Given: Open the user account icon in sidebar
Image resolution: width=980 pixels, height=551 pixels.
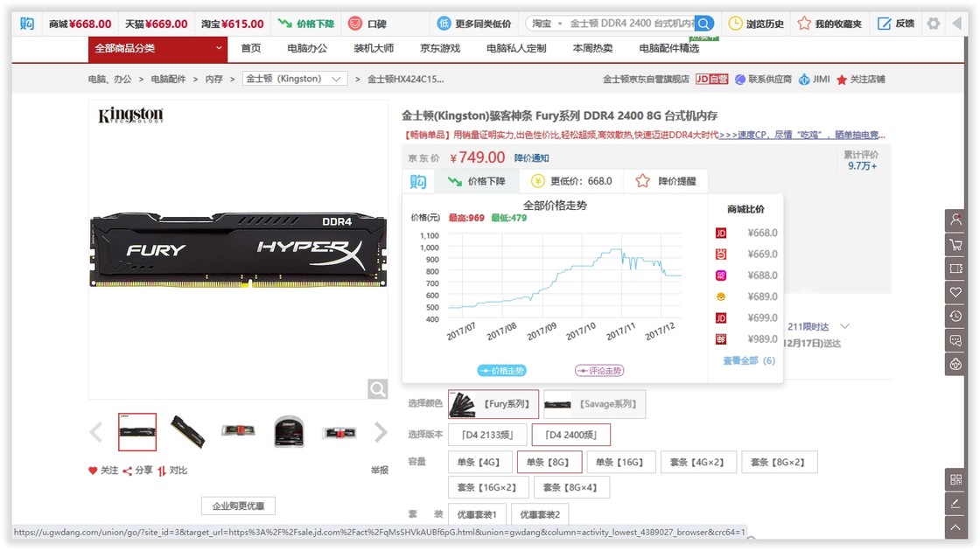Looking at the screenshot, I should coord(955,220).
